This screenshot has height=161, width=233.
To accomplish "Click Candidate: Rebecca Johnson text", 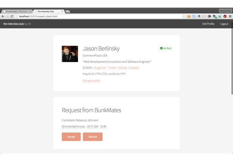I will [x=80, y=120].
